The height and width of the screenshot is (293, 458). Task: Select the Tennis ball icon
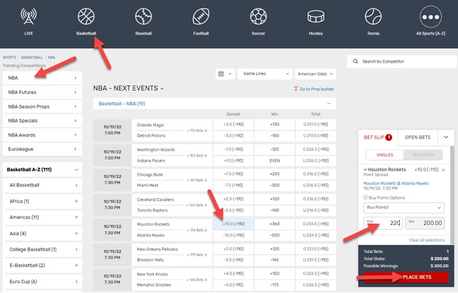click(x=373, y=16)
